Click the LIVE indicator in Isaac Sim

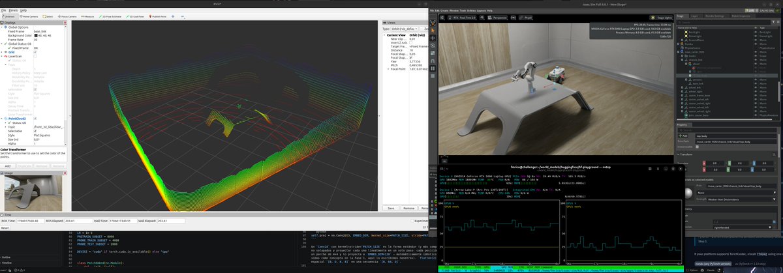coord(752,10)
